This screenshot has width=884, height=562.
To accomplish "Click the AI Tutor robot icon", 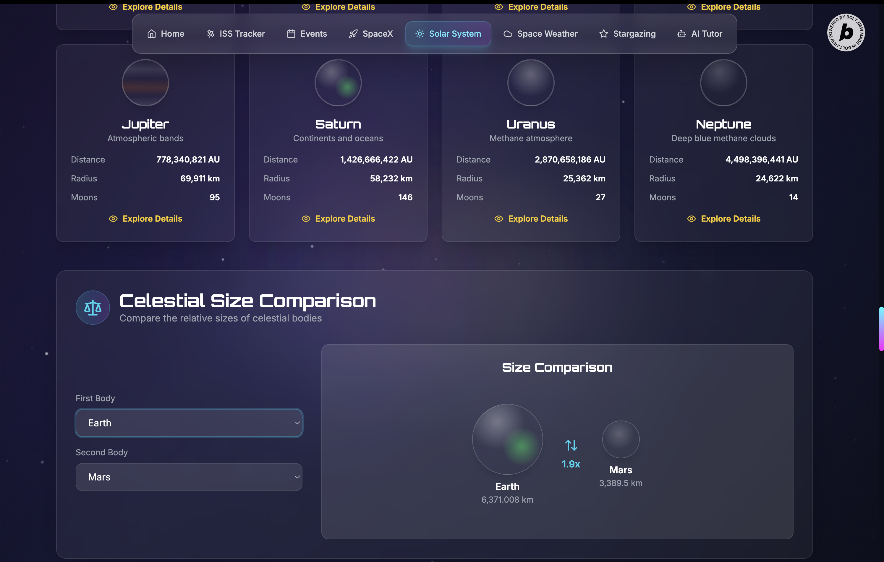I will coord(682,34).
